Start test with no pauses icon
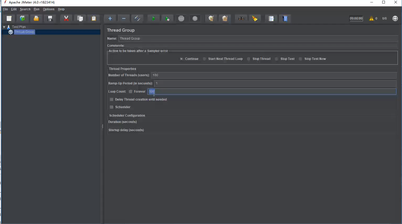Image resolution: width=402 pixels, height=224 pixels. click(x=167, y=18)
